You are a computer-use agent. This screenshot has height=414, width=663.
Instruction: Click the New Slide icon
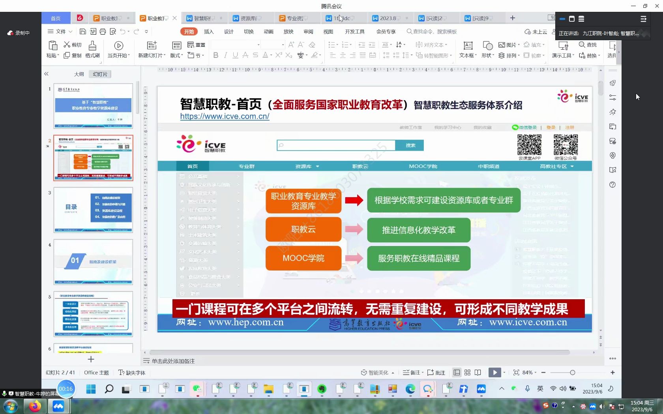tap(152, 45)
